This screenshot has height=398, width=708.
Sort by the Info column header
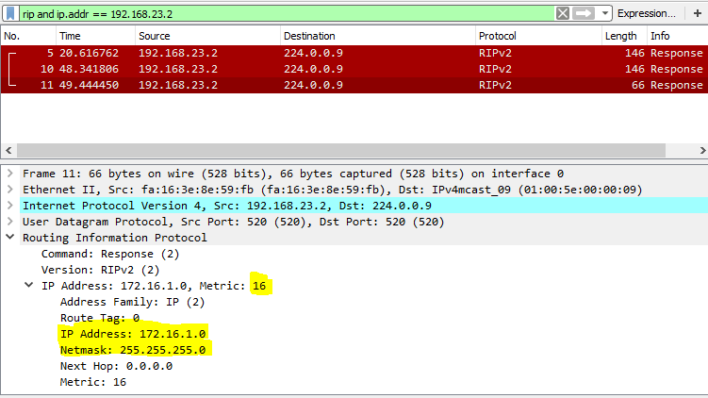pos(677,36)
